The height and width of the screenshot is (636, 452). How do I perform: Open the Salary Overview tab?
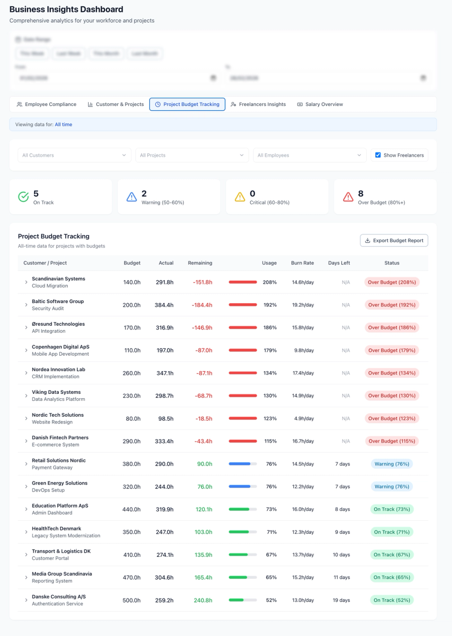point(320,104)
